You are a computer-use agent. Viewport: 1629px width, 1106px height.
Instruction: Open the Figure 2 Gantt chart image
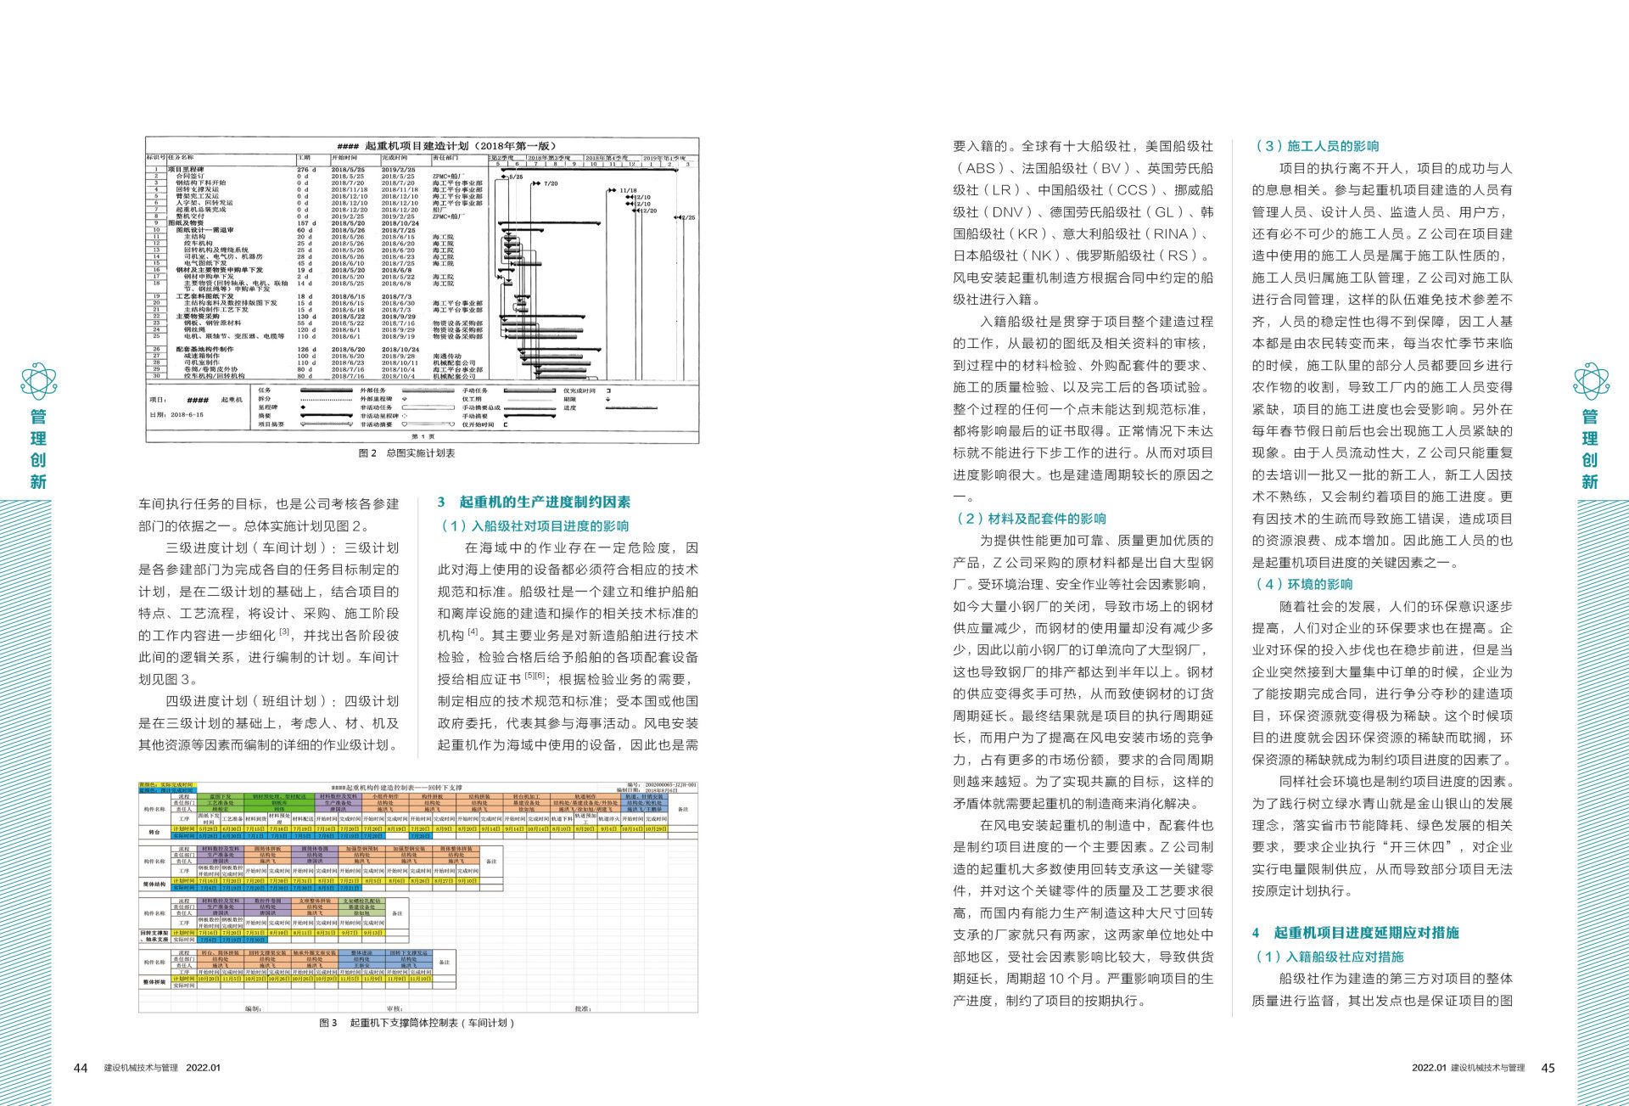(x=423, y=289)
